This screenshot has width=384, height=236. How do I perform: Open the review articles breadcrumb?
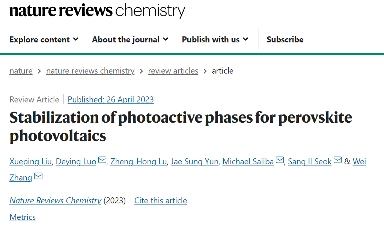coord(173,71)
